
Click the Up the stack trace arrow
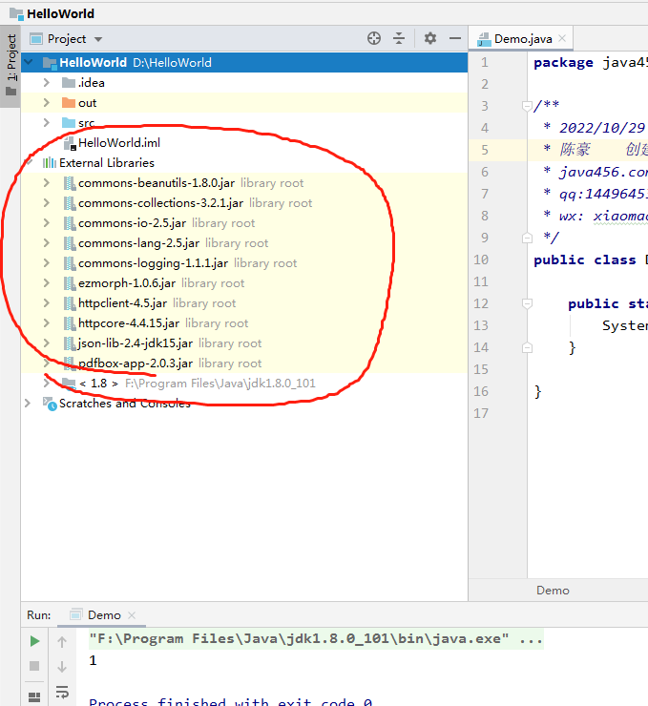tap(62, 642)
